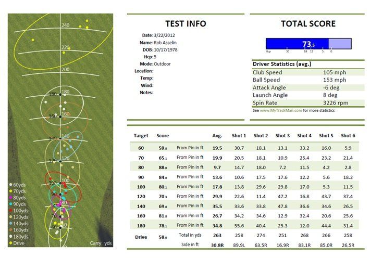
Task: Click the Shot 6 column header
Action: click(347, 135)
